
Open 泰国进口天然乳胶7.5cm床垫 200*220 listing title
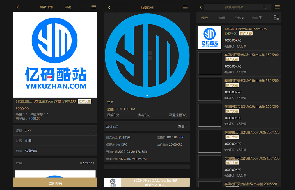tap(252, 132)
